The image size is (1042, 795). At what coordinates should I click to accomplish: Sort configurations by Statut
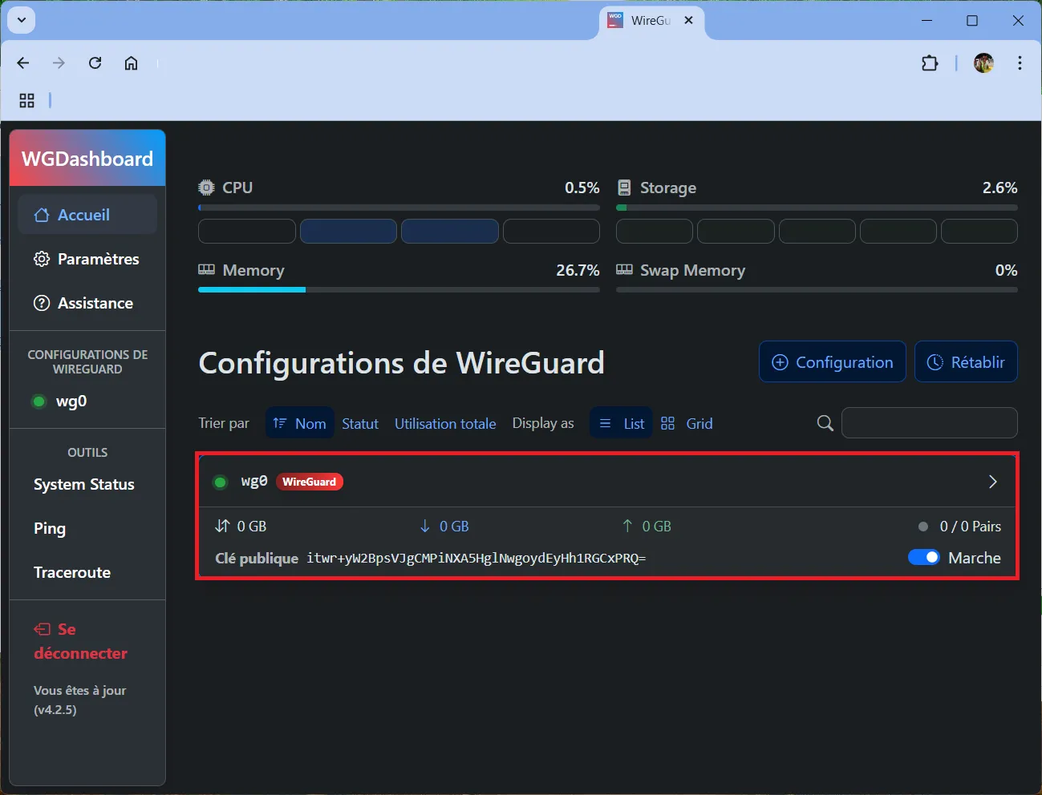[x=360, y=423]
